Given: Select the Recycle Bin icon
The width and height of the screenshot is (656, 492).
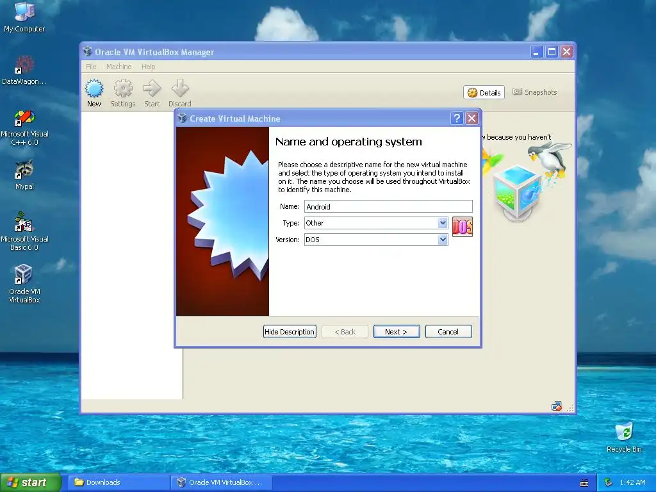Looking at the screenshot, I should click(x=624, y=438).
